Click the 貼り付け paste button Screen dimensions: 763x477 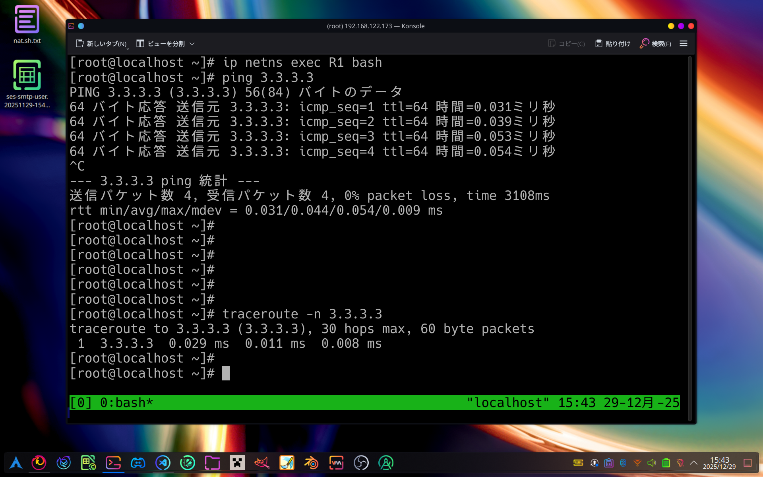(613, 44)
